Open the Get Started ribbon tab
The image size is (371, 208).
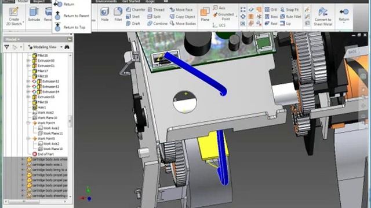pyautogui.click(x=131, y=1)
